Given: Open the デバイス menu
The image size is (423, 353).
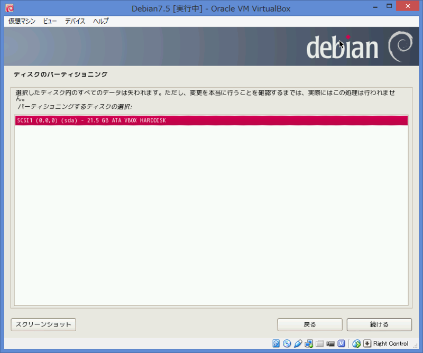Looking at the screenshot, I should 74,21.
